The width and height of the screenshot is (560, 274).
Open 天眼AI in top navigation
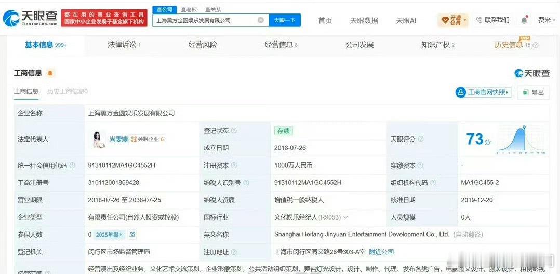(x=406, y=20)
